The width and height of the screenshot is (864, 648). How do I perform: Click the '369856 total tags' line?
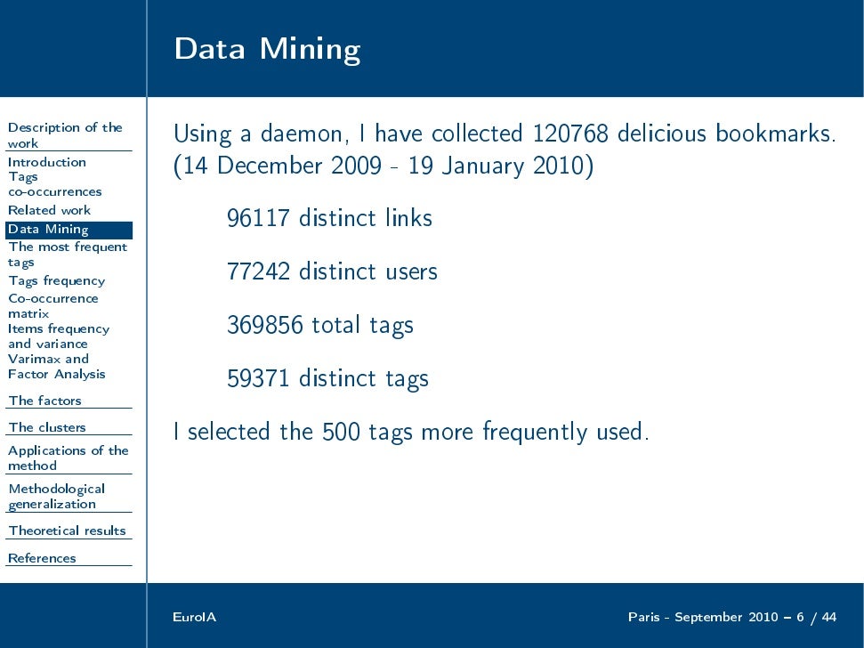pos(319,325)
